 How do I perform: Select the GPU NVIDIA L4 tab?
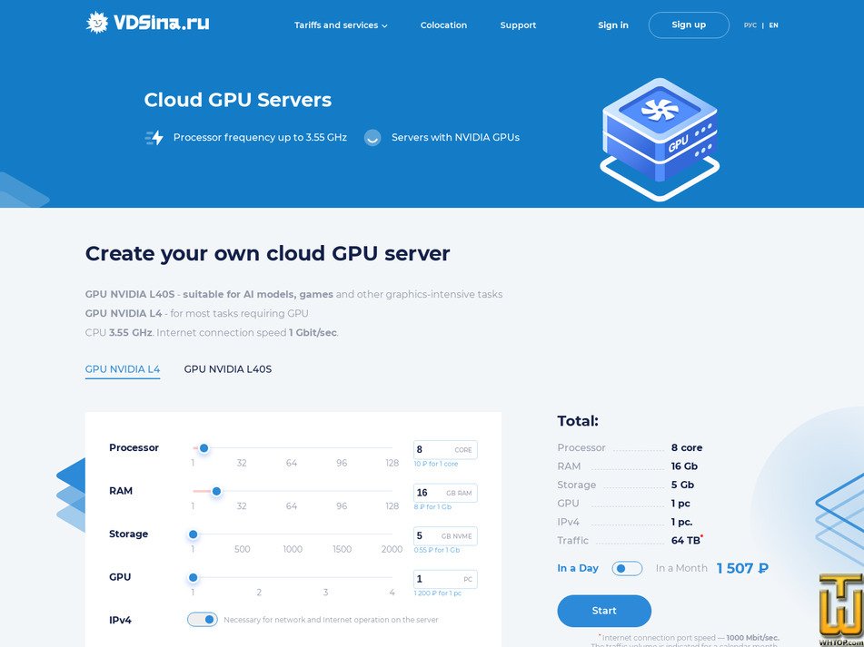coord(123,369)
